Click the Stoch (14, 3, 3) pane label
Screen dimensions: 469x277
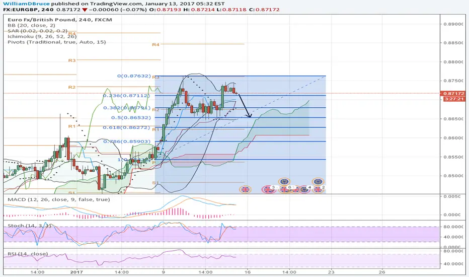(29, 226)
